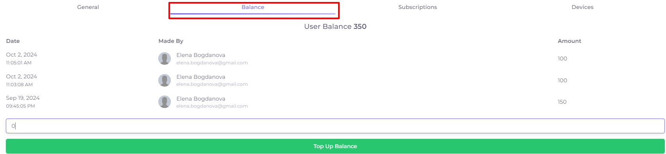
Task: Click the Top Up Balance button
Action: tap(335, 146)
